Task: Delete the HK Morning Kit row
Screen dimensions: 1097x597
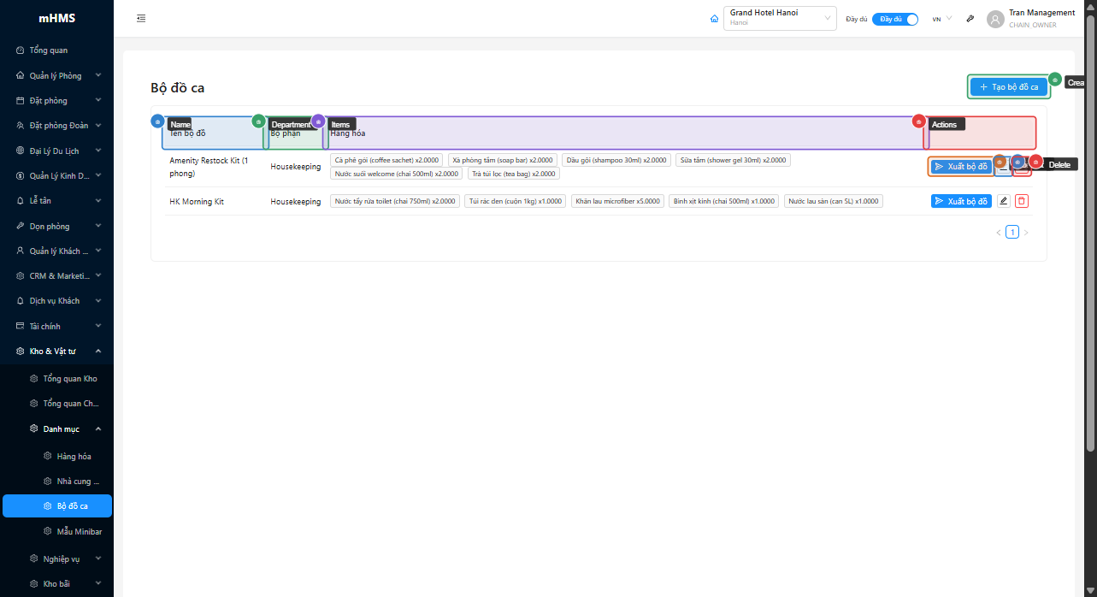Action: [x=1022, y=201]
